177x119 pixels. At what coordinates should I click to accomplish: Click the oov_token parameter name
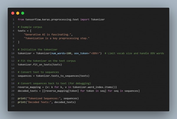pyautogui.click(x=81, y=53)
